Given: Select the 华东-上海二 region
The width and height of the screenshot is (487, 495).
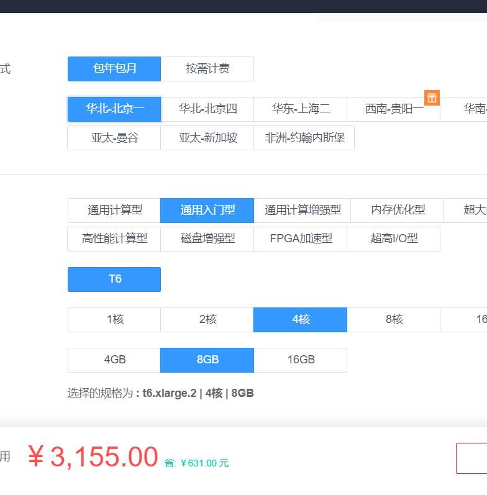Looking at the screenshot, I should click(301, 109).
